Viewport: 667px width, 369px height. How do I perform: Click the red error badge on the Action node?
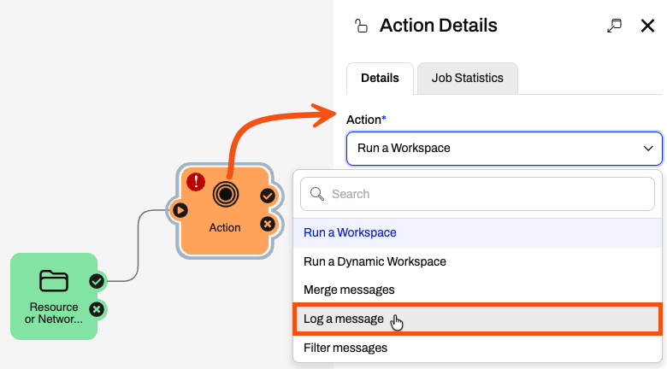(x=196, y=182)
